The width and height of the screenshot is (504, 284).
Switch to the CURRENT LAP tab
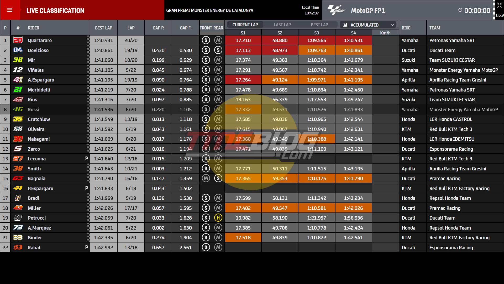point(245,25)
